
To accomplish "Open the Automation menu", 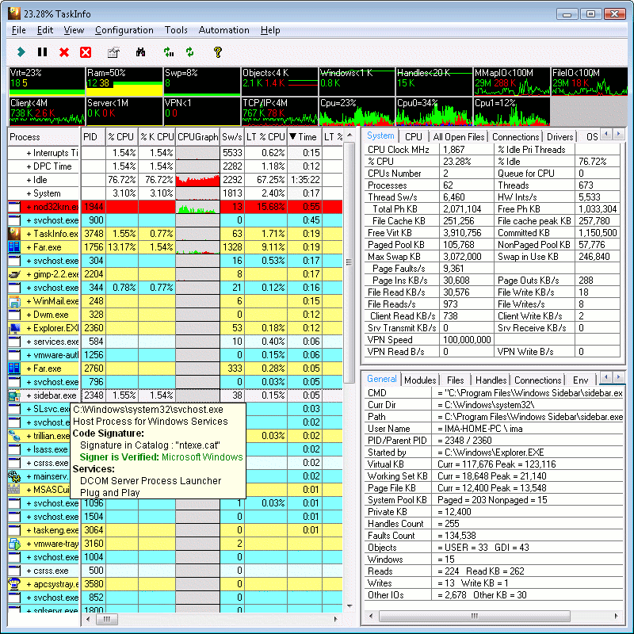I will pos(223,30).
